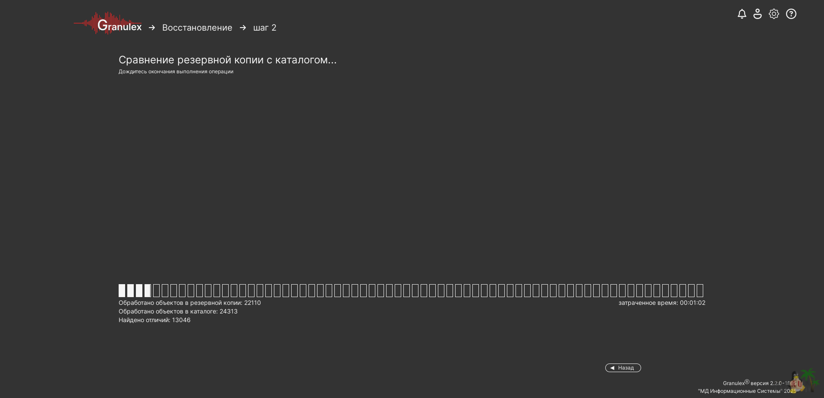Click the "Найдено отличий: 13046" line
The width and height of the screenshot is (824, 398).
154,320
